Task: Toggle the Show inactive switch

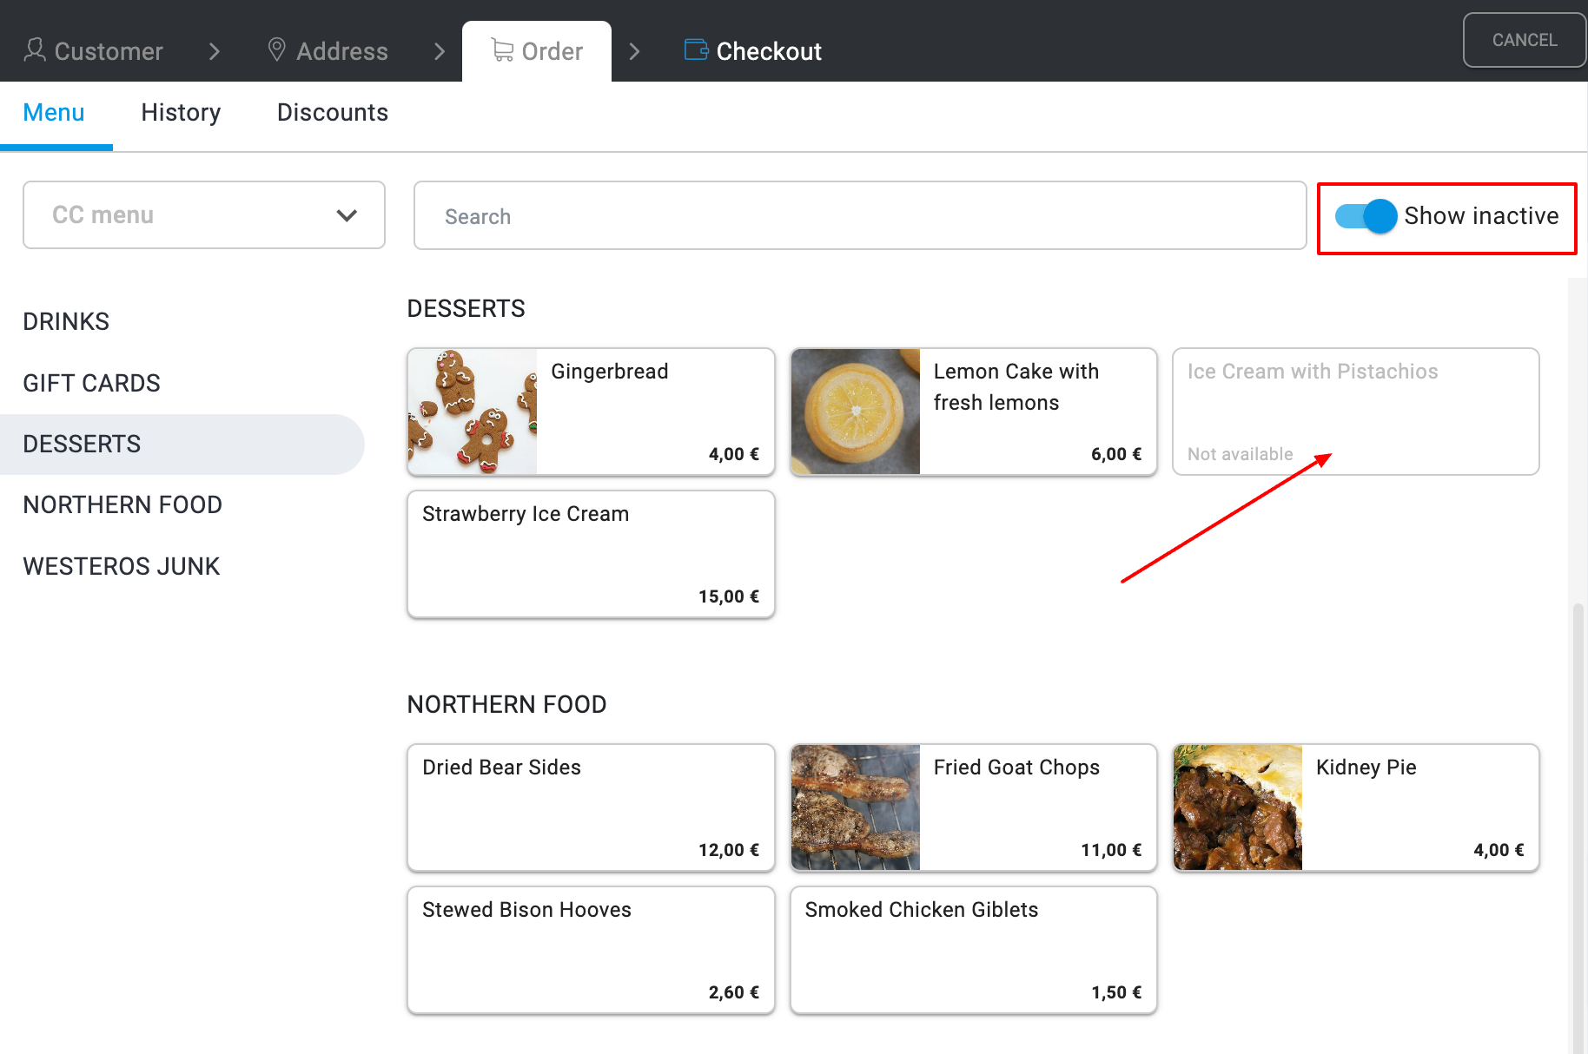Action: [x=1366, y=216]
